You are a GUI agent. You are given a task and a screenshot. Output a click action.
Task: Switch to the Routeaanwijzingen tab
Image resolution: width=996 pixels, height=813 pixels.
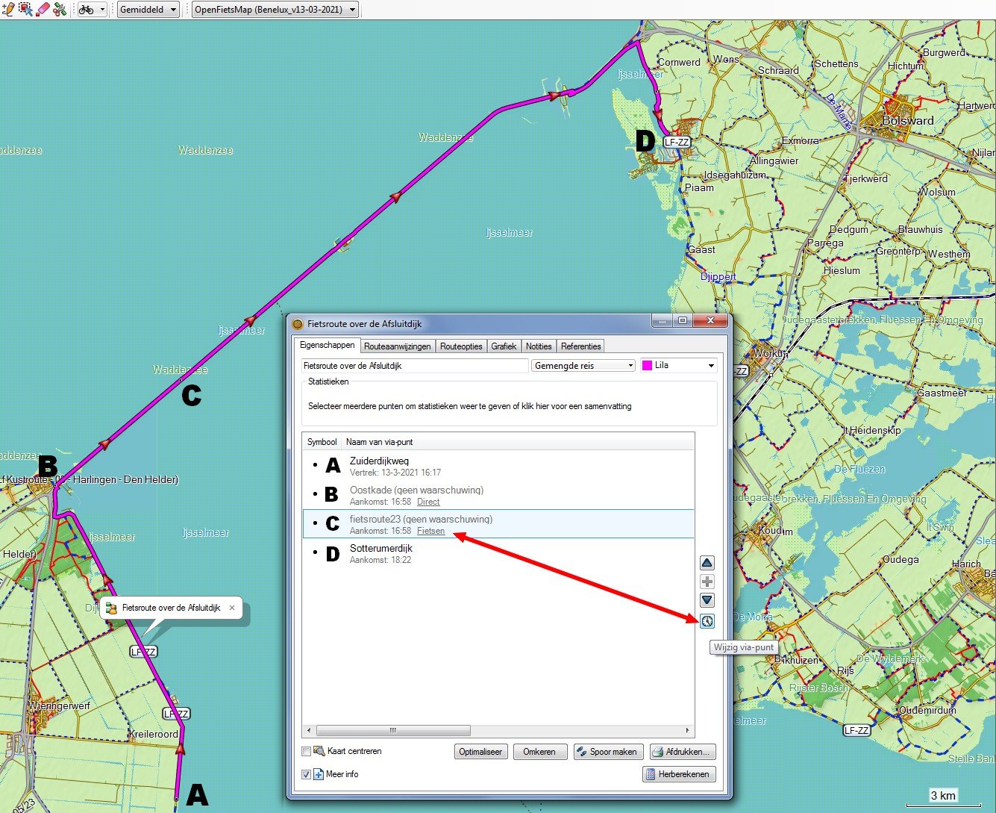397,346
